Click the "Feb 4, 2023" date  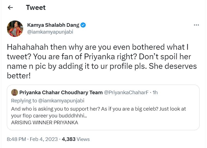coord(44,139)
